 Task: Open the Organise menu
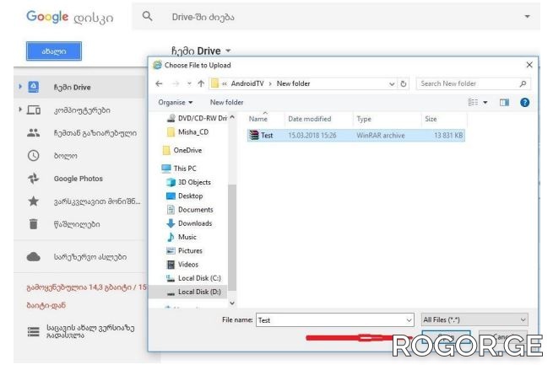coord(176,103)
